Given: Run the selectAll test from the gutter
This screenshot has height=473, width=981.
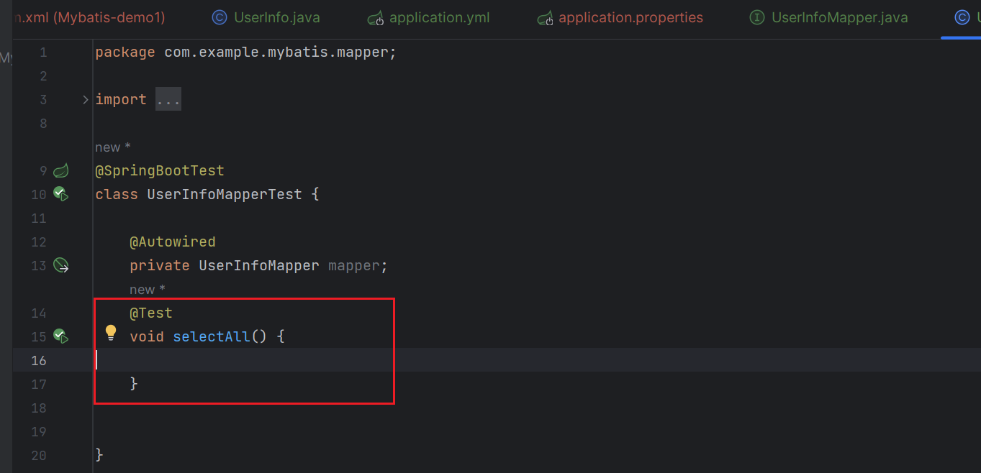Looking at the screenshot, I should click(61, 336).
